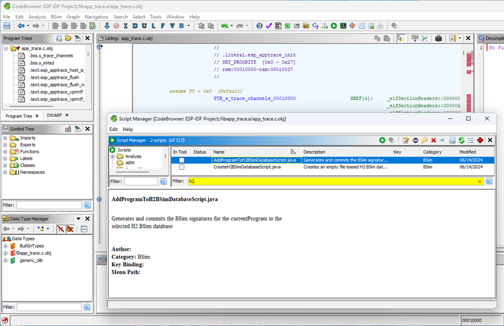Click the filter options icon beside the script filter field
Viewport: 504px width, 326px height.
(x=489, y=181)
